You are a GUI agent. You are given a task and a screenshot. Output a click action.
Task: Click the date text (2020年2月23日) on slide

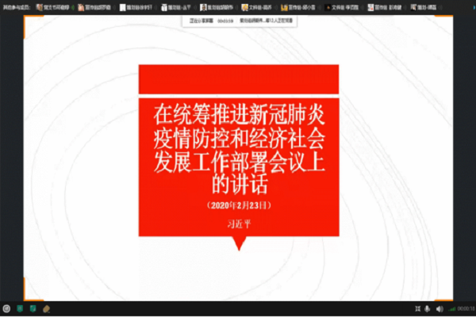[240, 205]
